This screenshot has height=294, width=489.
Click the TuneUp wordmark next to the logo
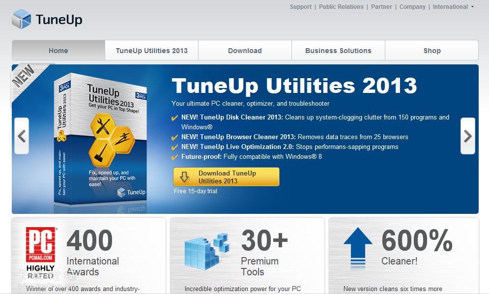[x=59, y=19]
